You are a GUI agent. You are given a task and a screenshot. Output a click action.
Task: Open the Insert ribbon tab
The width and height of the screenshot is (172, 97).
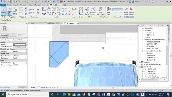(16, 5)
